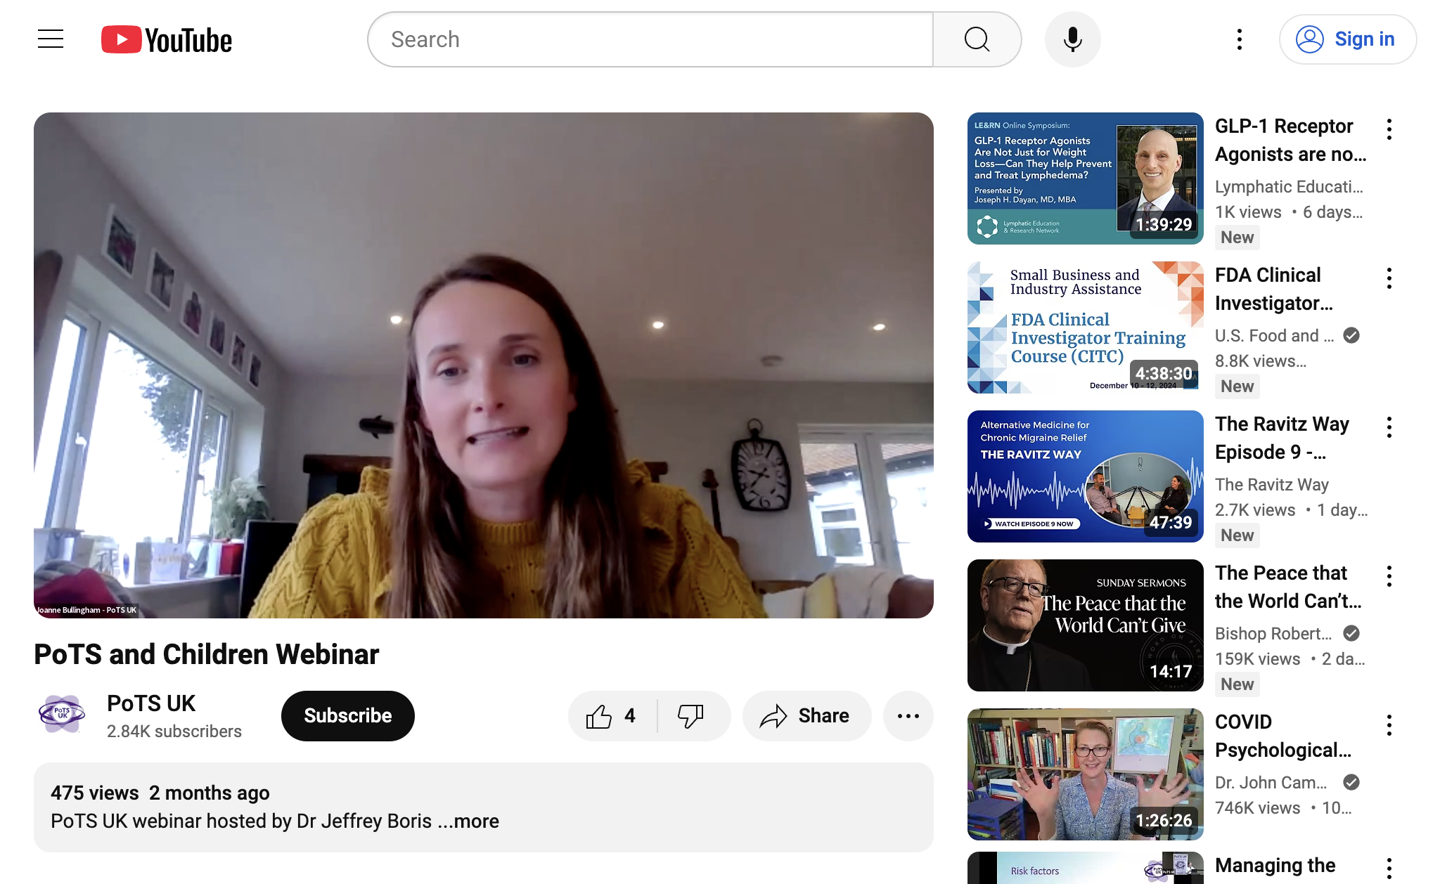Click Bishop Robert... channel name
1440x884 pixels.
[x=1273, y=634]
